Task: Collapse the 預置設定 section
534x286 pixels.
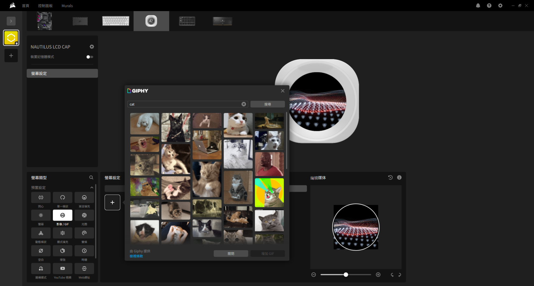Action: point(92,187)
